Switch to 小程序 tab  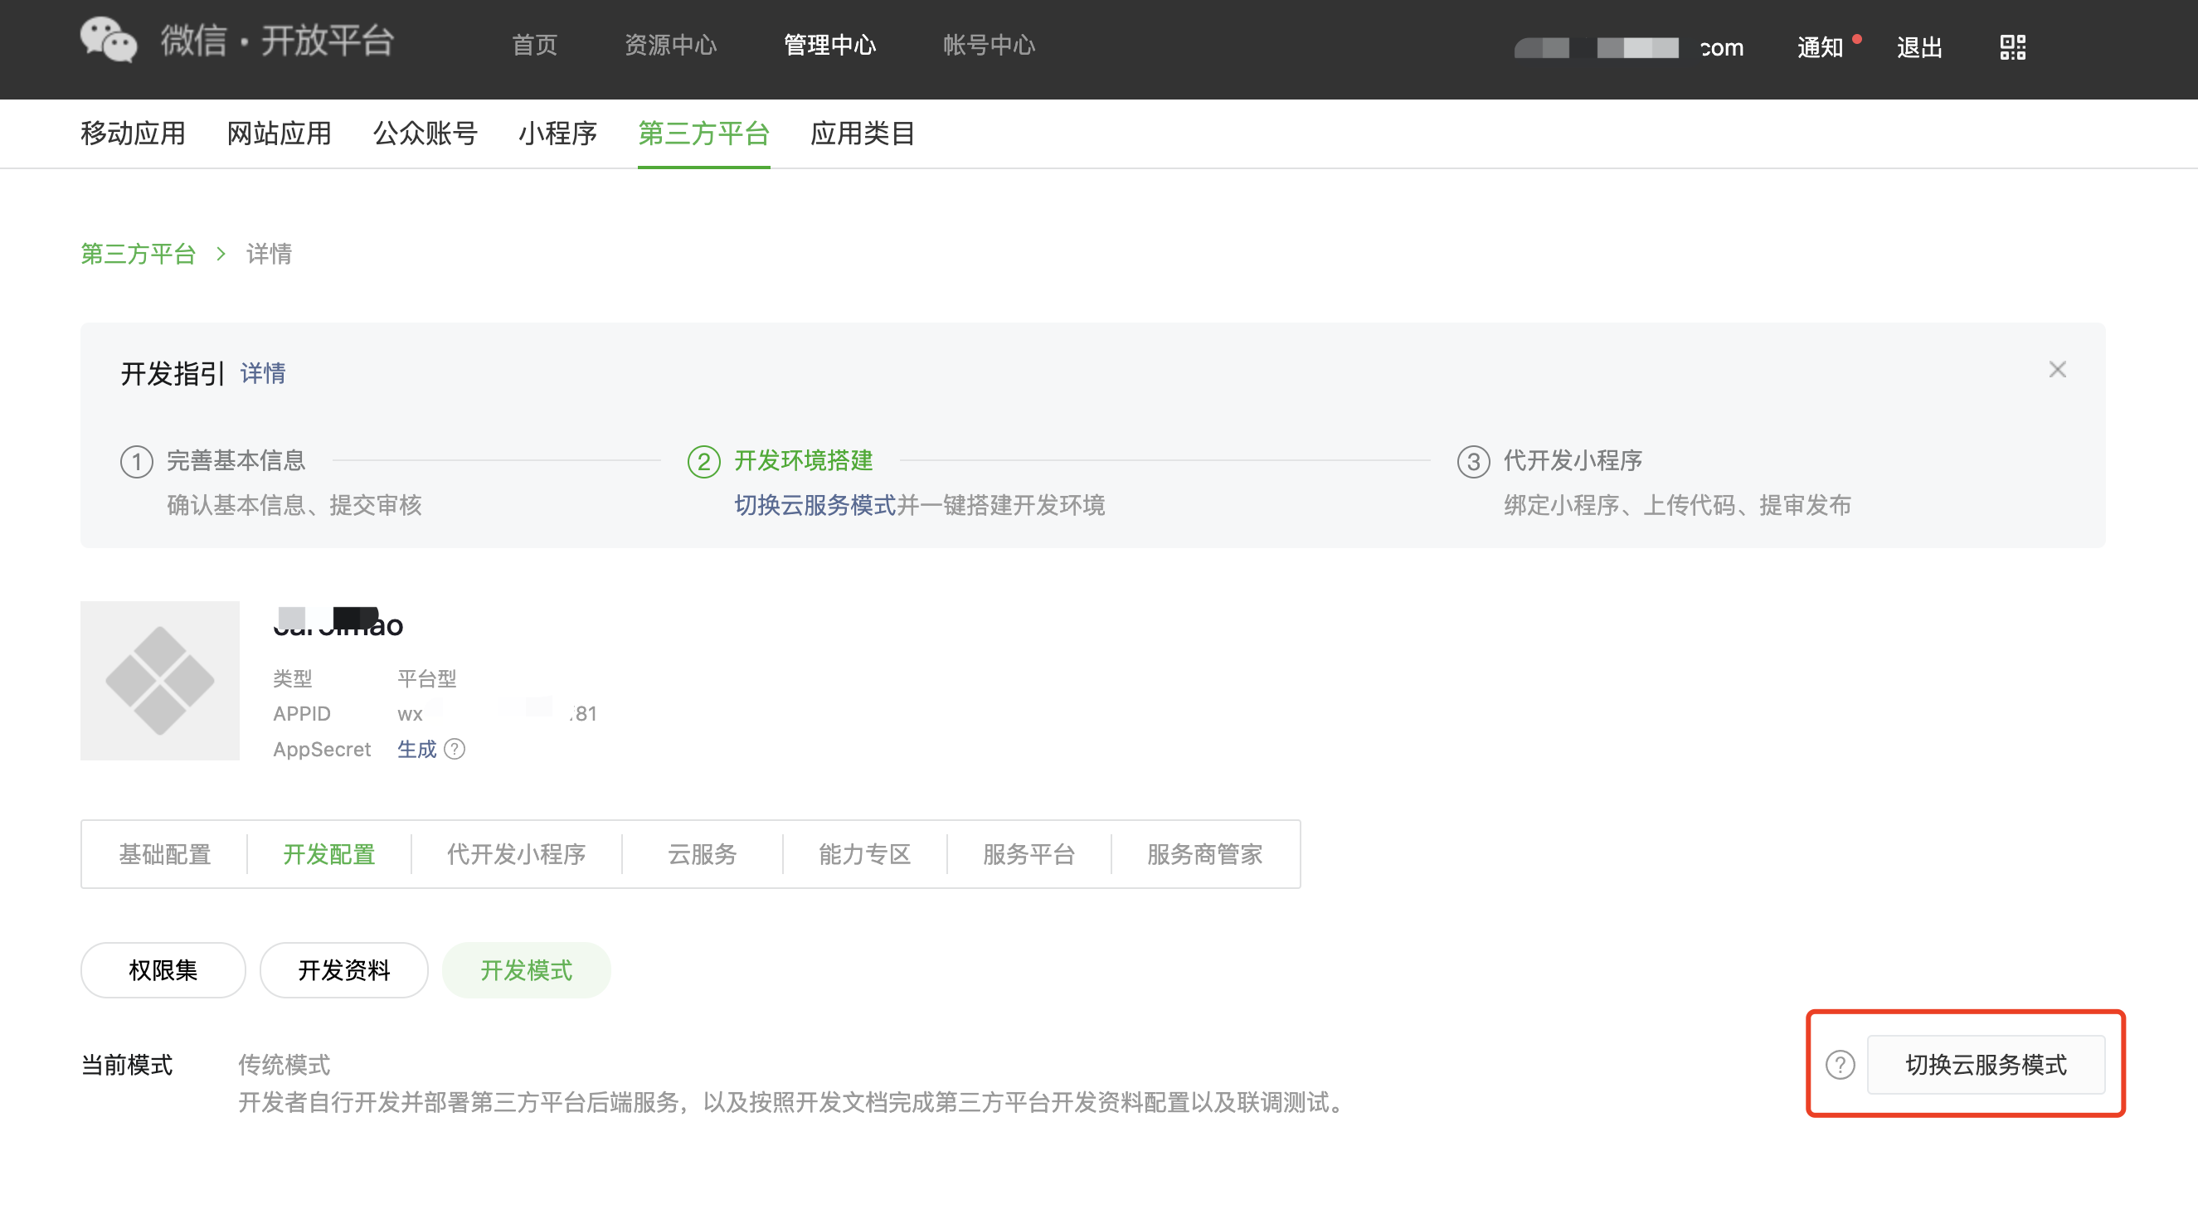[558, 133]
